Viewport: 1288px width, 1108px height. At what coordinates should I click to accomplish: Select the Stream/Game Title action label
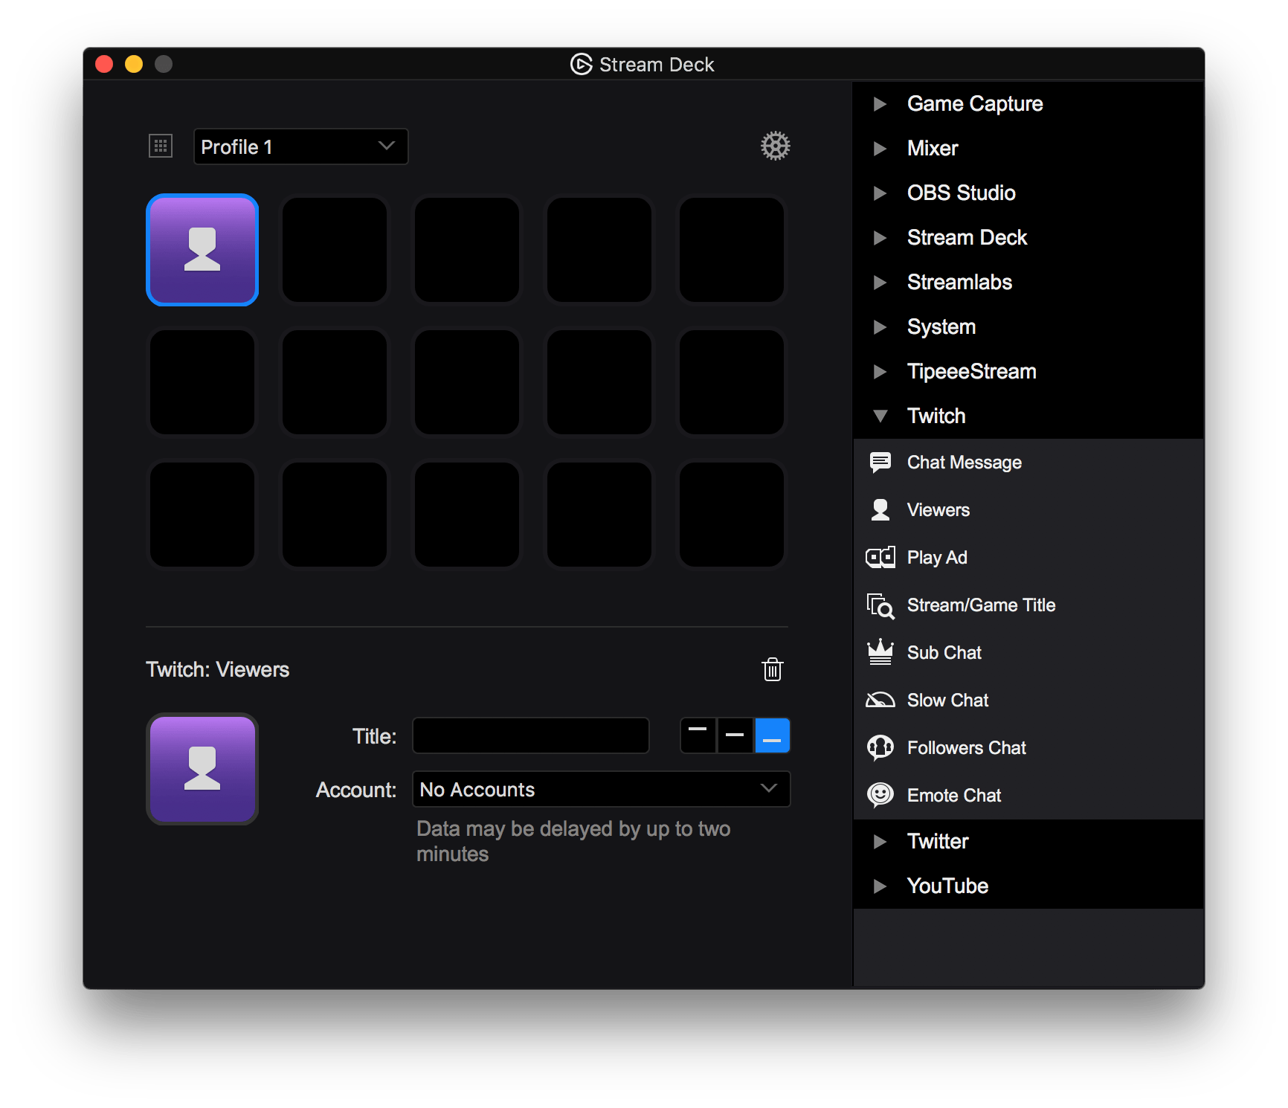pos(982,605)
